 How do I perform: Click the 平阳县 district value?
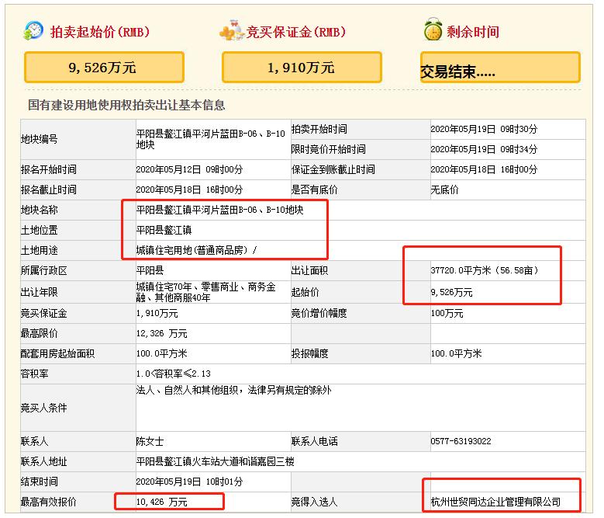tap(150, 270)
